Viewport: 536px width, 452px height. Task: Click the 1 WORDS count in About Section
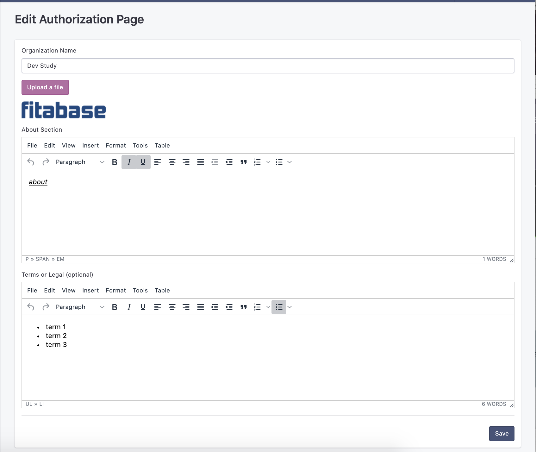[494, 259]
